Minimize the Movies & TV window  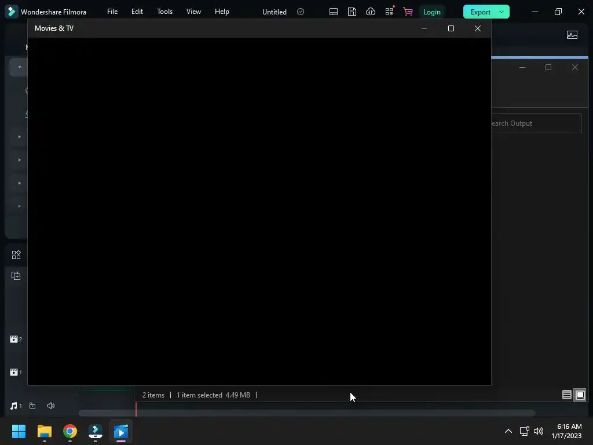424,28
